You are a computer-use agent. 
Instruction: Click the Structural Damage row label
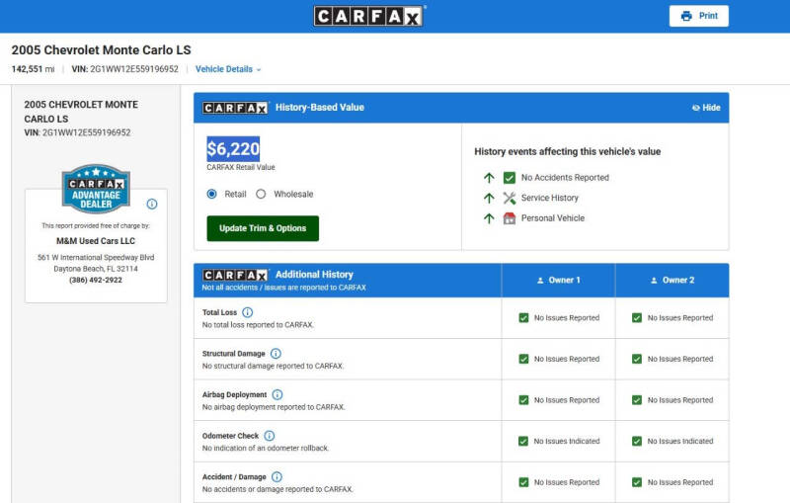233,354
